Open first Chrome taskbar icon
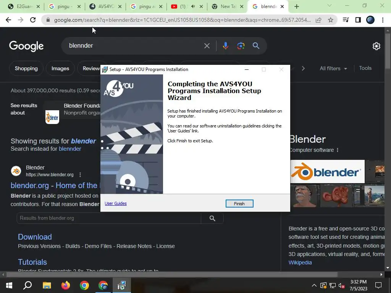Screen dimensions: 391x293 coord(84,285)
